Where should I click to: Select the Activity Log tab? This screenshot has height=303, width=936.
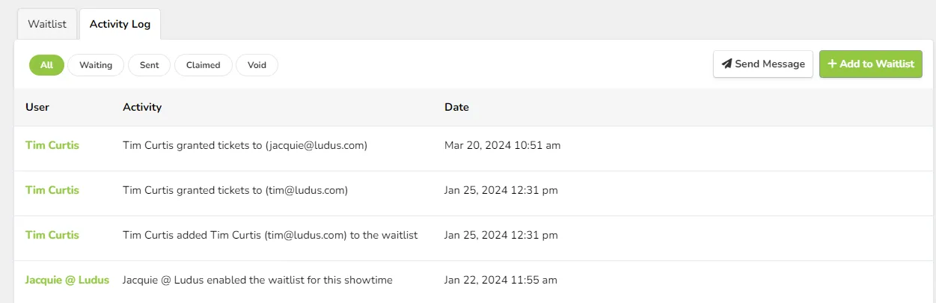coord(120,24)
